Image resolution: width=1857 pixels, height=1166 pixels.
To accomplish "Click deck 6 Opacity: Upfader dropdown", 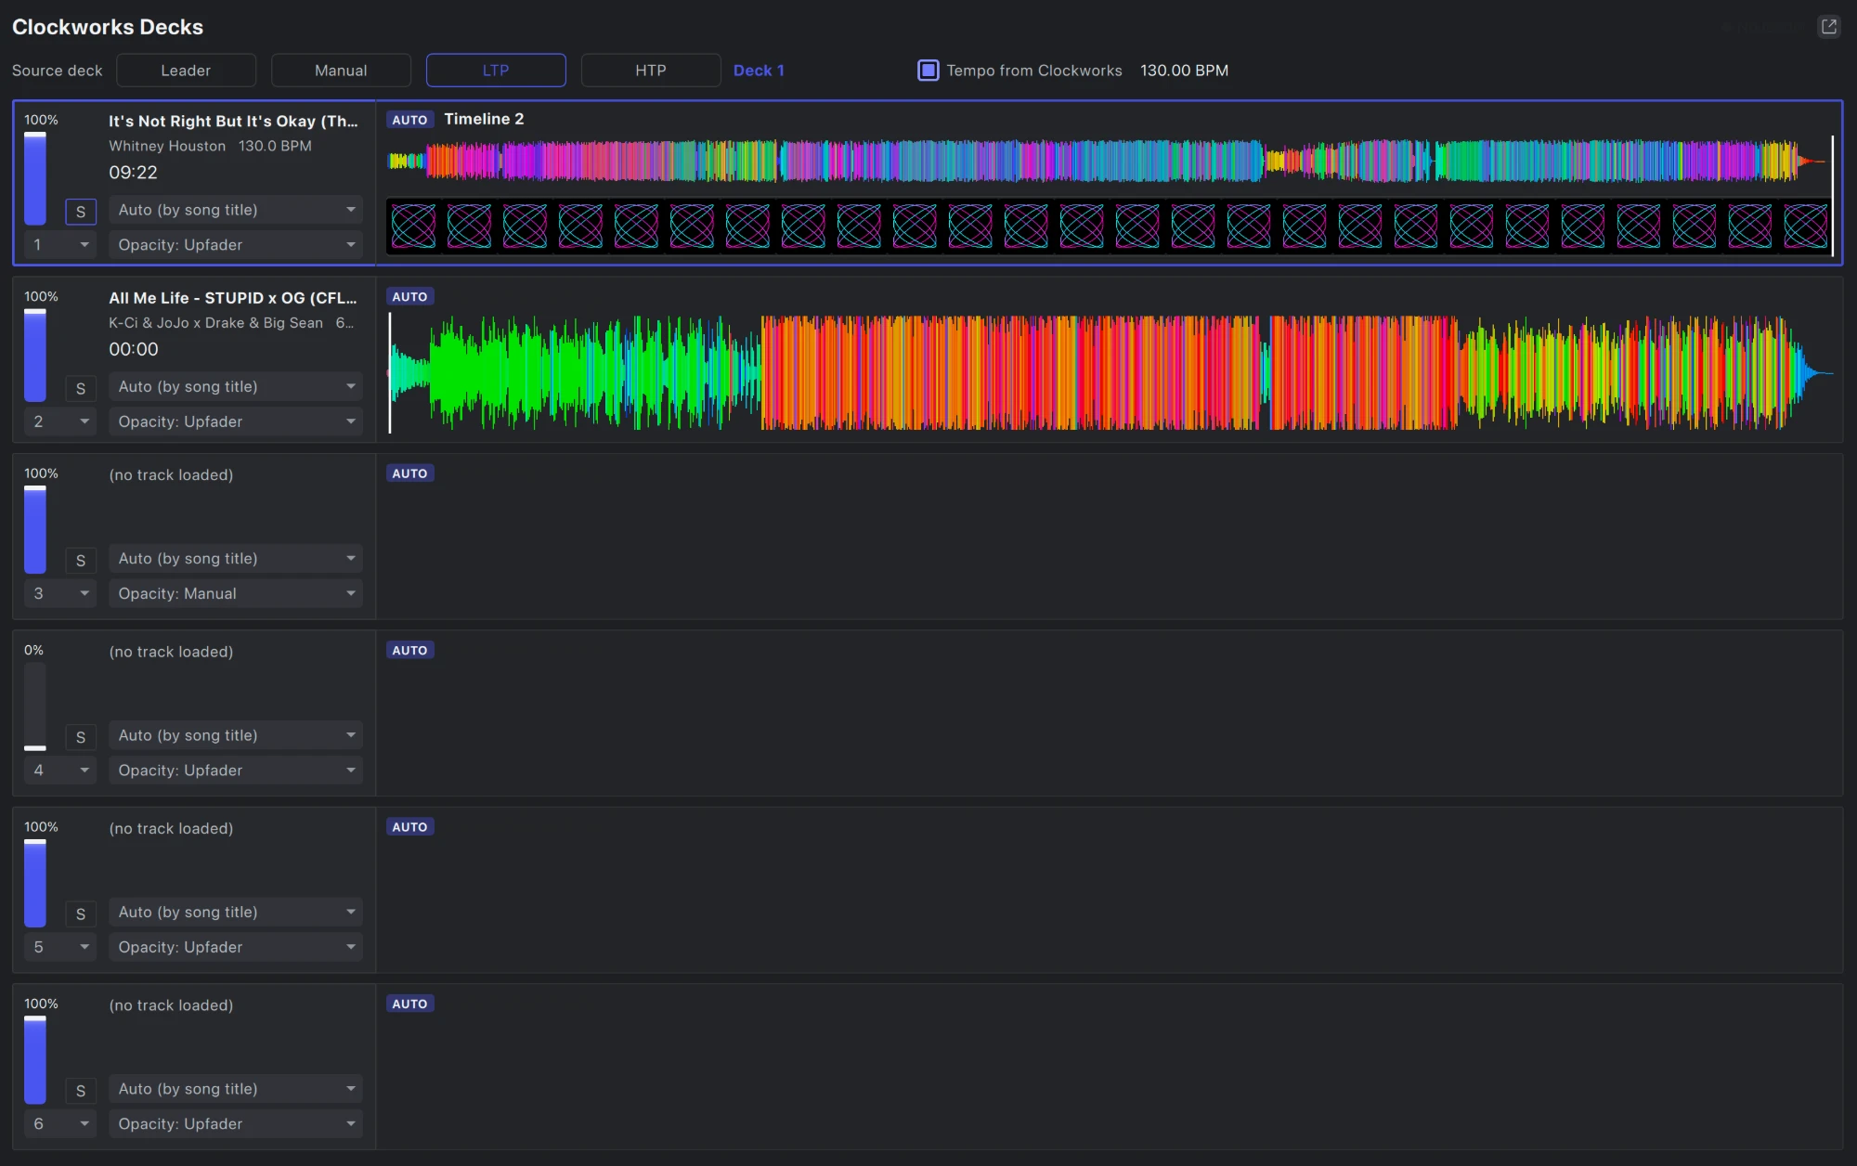I will click(x=236, y=1124).
